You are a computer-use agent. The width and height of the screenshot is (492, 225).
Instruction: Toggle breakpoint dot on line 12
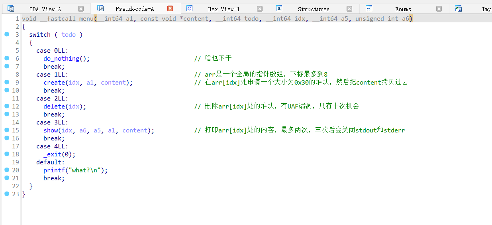7,106
